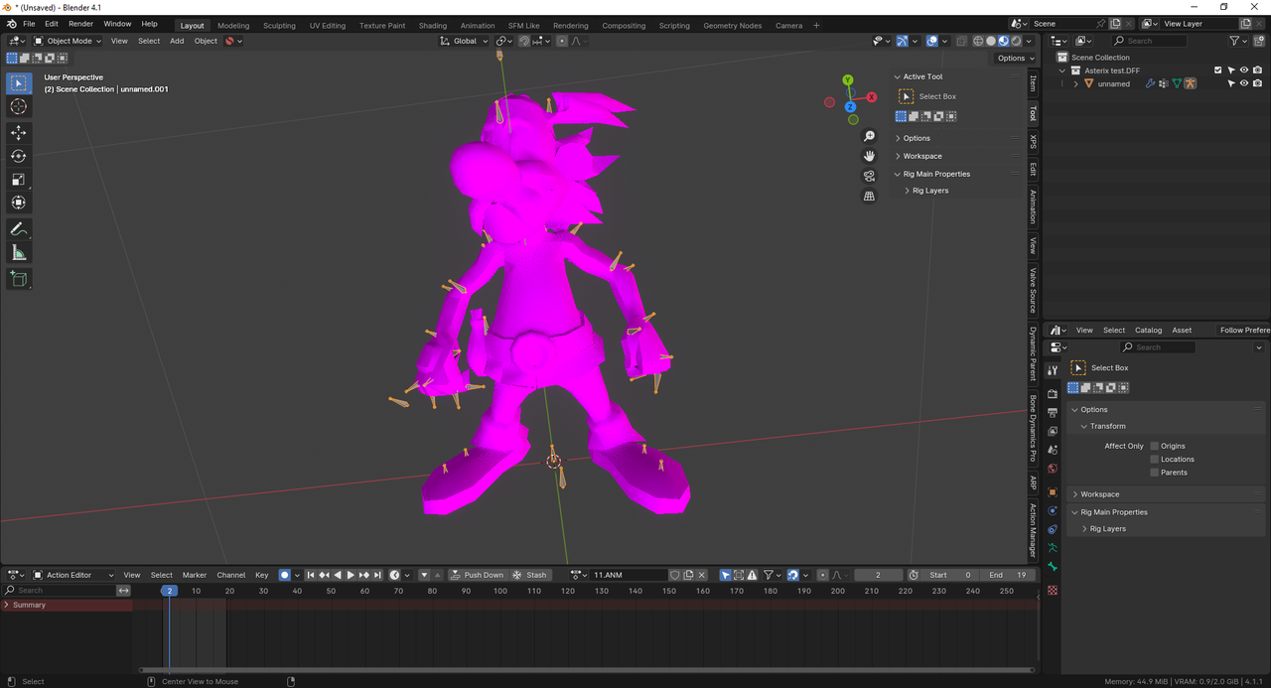Viewport: 1271px width, 688px height.
Task: Open World properties tab icon
Action: click(x=1053, y=469)
